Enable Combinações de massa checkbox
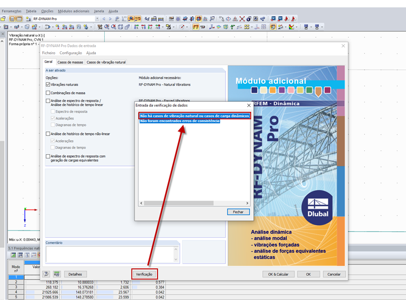Image resolution: width=406 pixels, height=304 pixels. (48, 93)
